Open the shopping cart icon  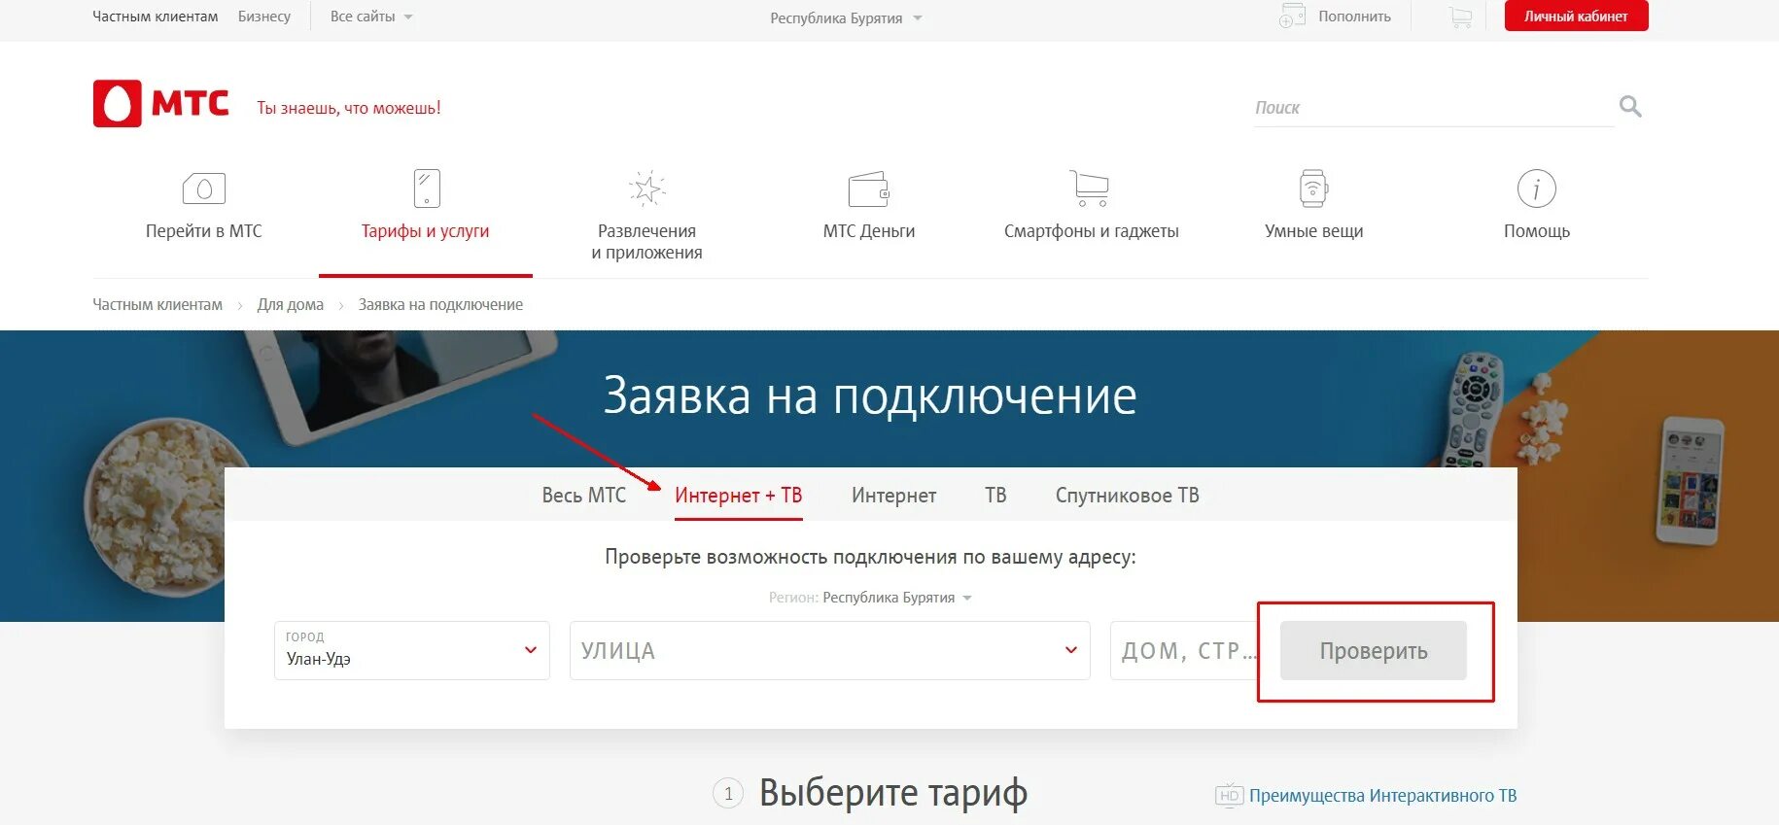point(1460,17)
